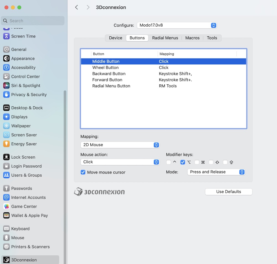Enable the Command modifier key checkbox
The width and height of the screenshot is (277, 264).
(197, 162)
